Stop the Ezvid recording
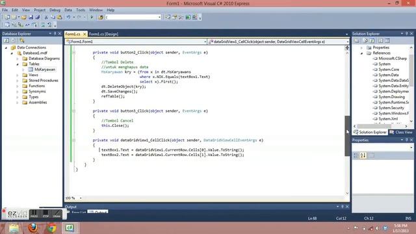Image resolution: width=416 pixels, height=234 pixels. pyautogui.click(x=45, y=214)
